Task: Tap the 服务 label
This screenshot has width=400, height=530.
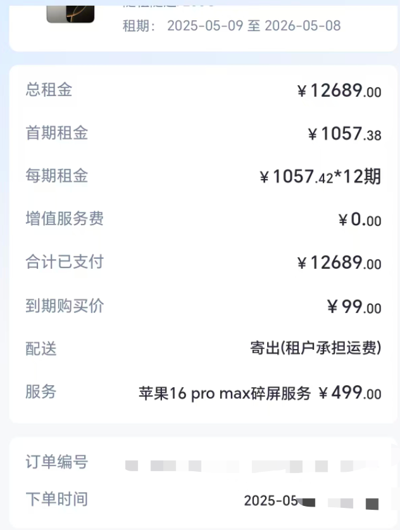Action: 41,391
